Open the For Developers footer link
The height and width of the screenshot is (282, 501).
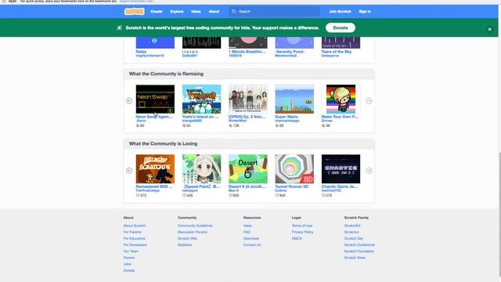(135, 245)
